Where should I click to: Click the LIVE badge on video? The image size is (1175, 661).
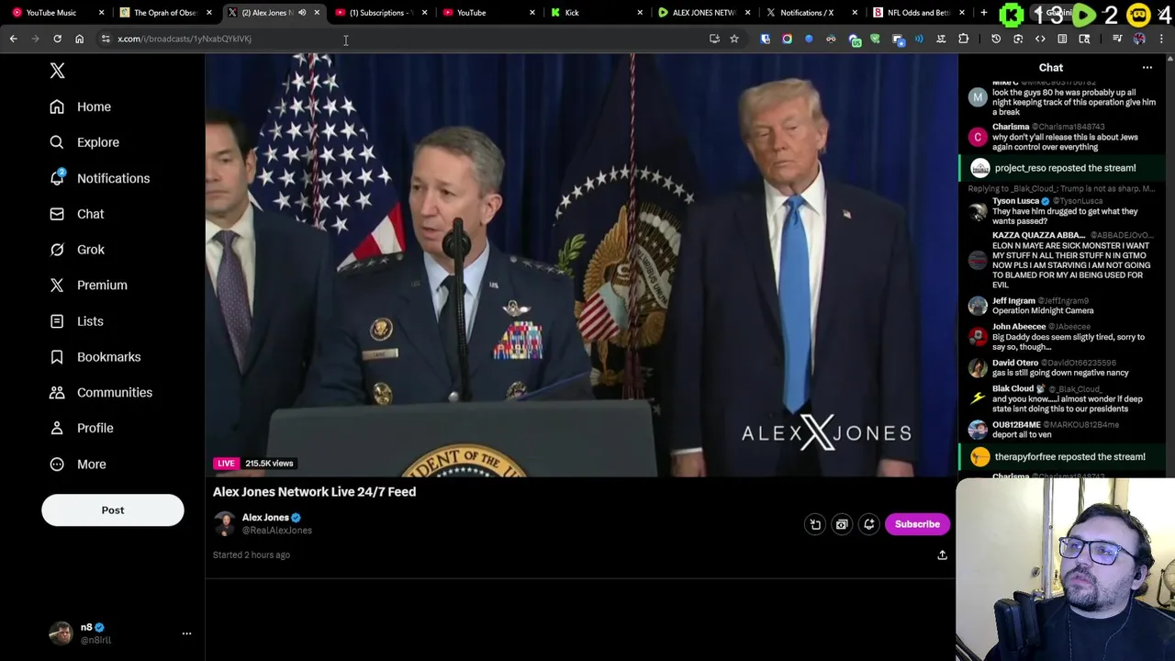(226, 464)
